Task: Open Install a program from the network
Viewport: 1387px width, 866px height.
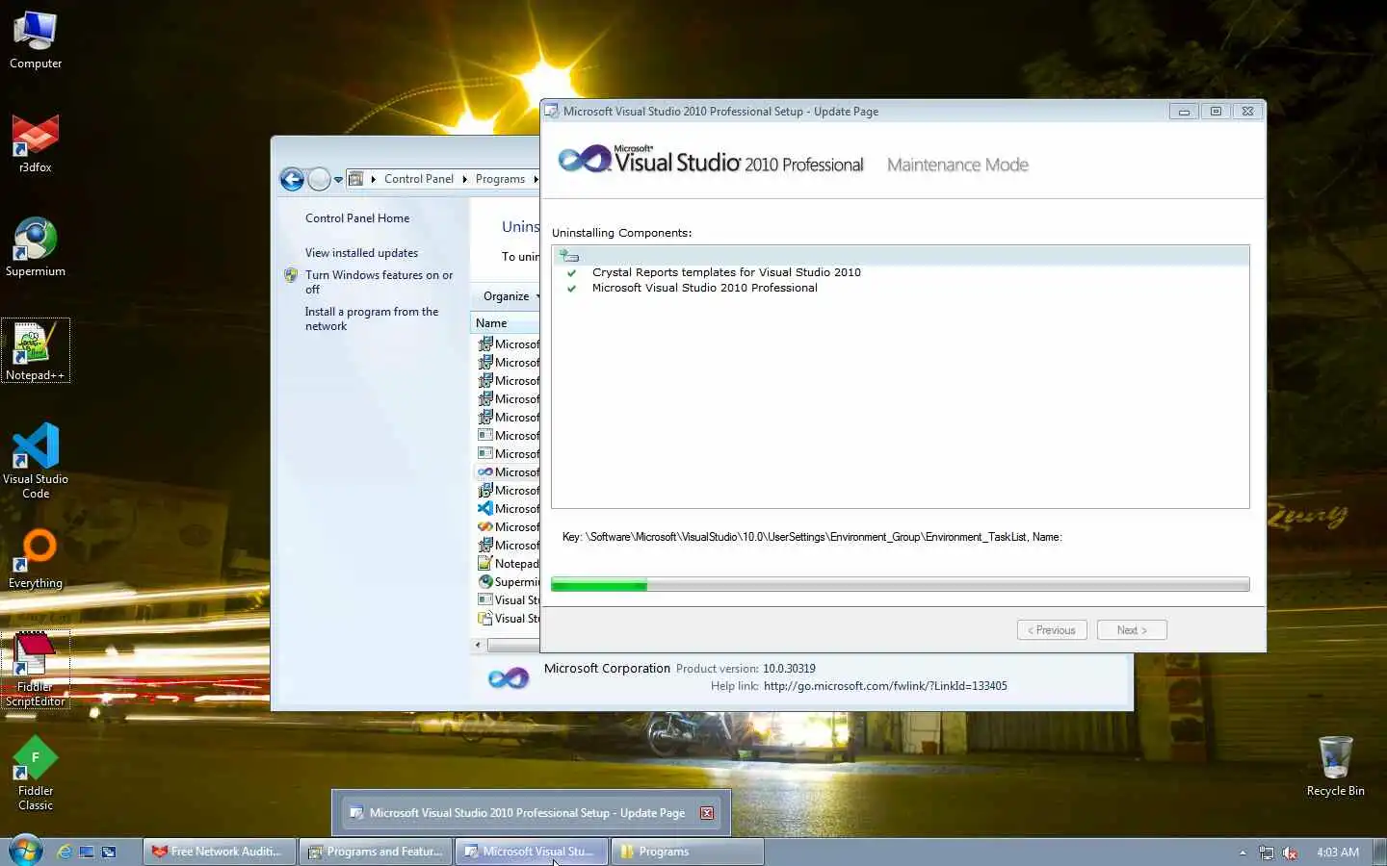Action: point(371,318)
